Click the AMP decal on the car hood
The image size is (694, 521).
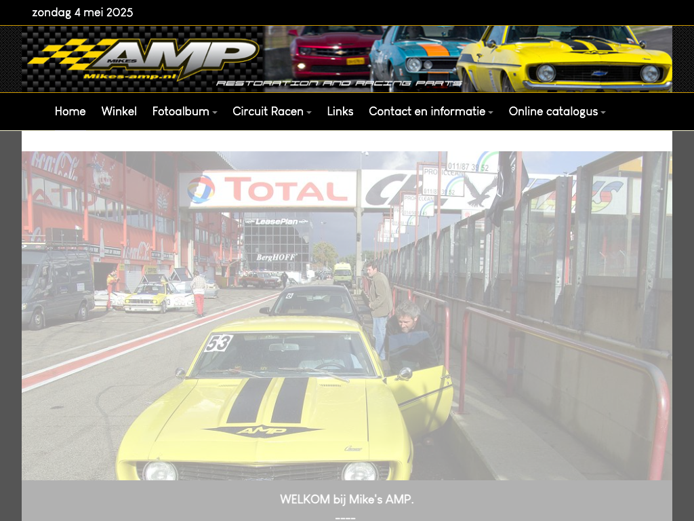click(263, 431)
